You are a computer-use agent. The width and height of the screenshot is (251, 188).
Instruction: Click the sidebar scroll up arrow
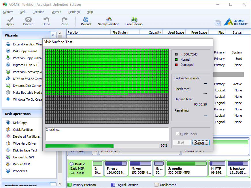coord(60,33)
